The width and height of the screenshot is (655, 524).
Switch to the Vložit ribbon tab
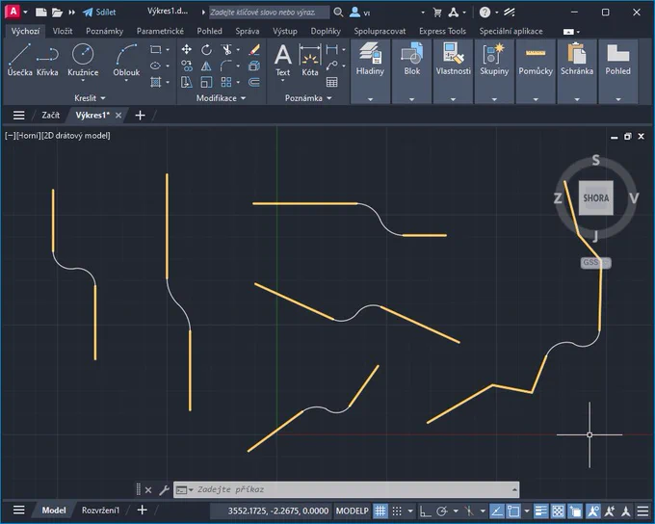[63, 31]
